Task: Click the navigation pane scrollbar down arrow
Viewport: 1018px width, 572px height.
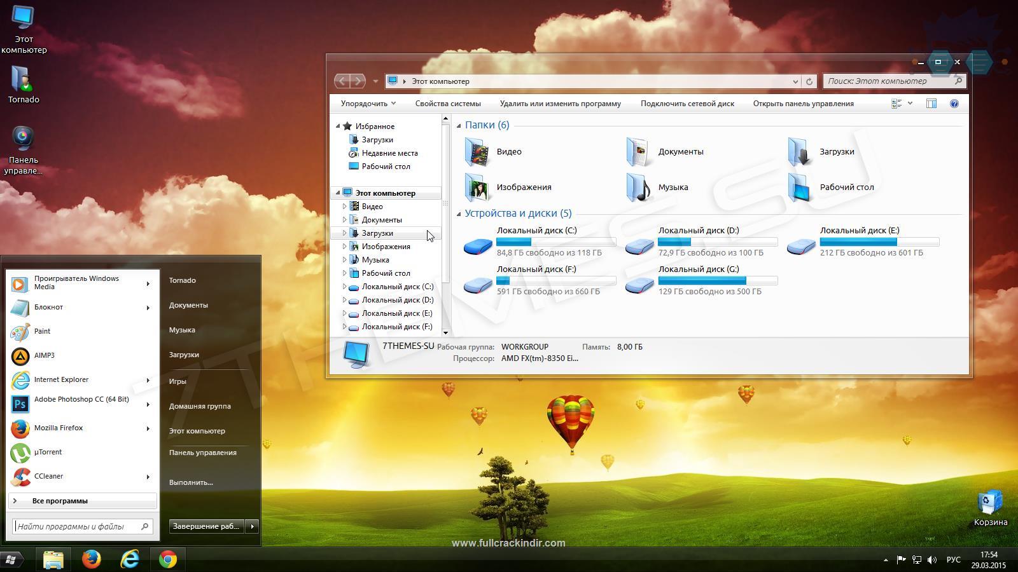Action: tap(445, 332)
